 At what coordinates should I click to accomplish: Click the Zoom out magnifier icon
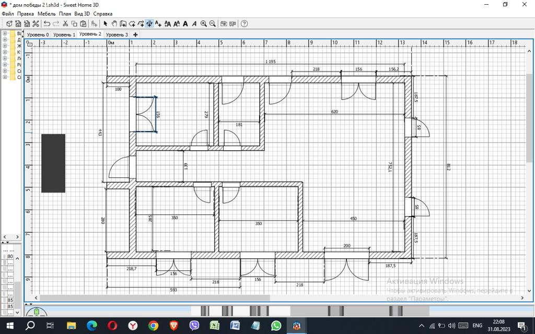[x=212, y=23]
